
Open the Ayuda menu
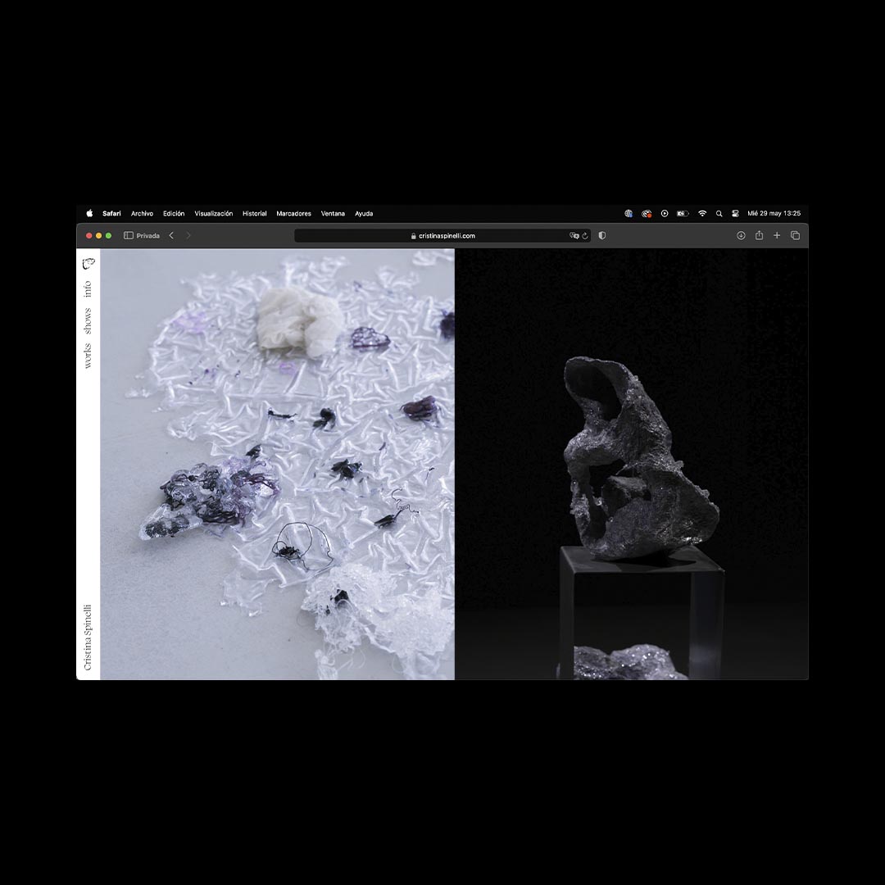(x=364, y=213)
